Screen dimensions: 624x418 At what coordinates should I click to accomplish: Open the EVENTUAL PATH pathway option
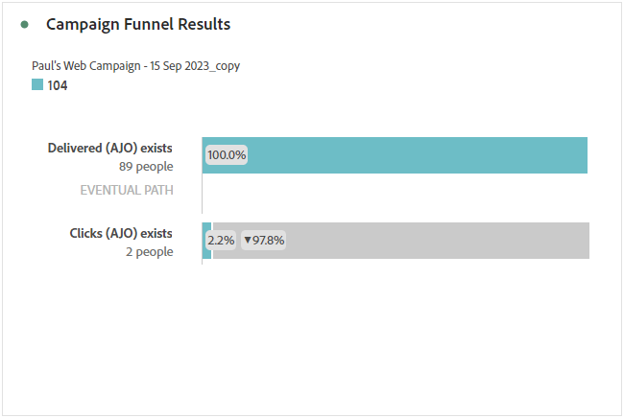pos(127,190)
